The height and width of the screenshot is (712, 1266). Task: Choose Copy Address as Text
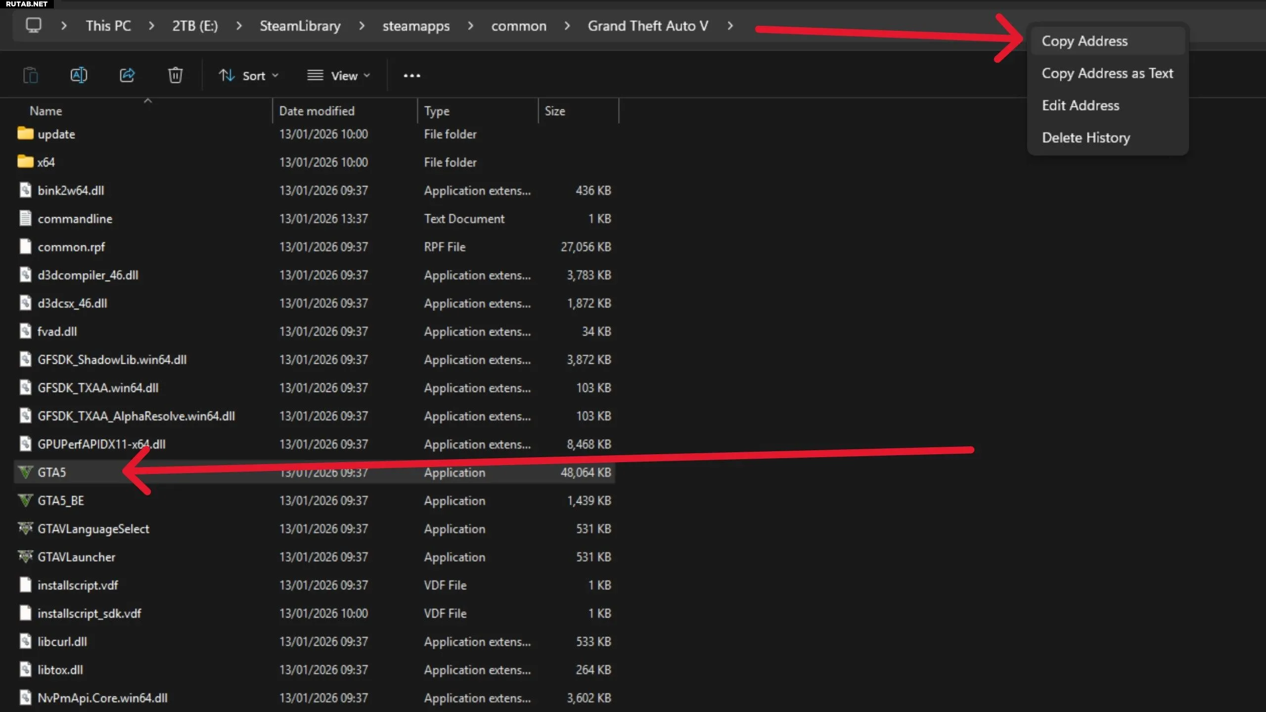1107,73
